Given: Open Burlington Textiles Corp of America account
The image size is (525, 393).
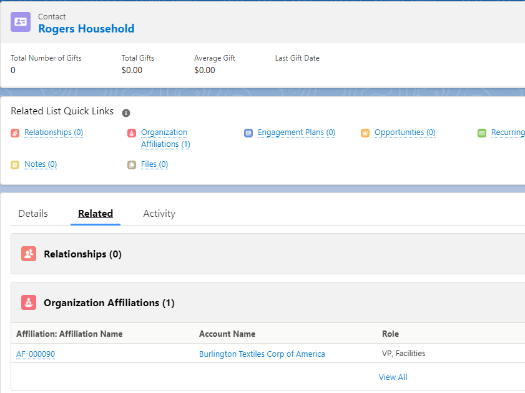Looking at the screenshot, I should (262, 354).
